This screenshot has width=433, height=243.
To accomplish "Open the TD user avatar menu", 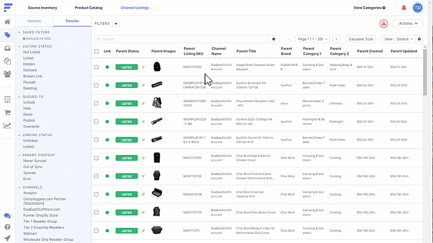I will (x=417, y=8).
